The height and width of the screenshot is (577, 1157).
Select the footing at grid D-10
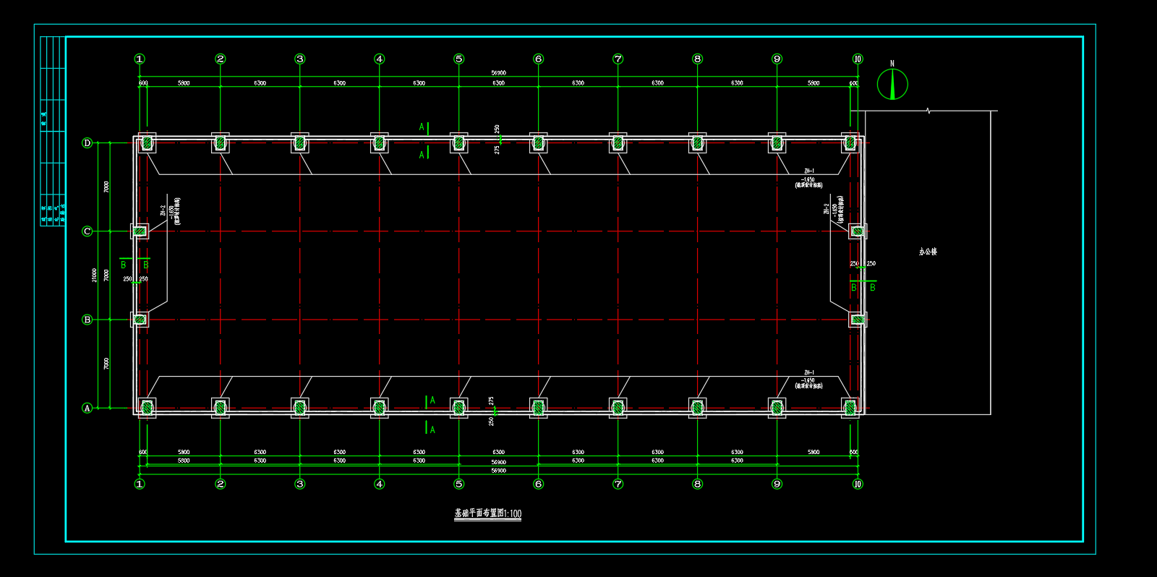(850, 143)
